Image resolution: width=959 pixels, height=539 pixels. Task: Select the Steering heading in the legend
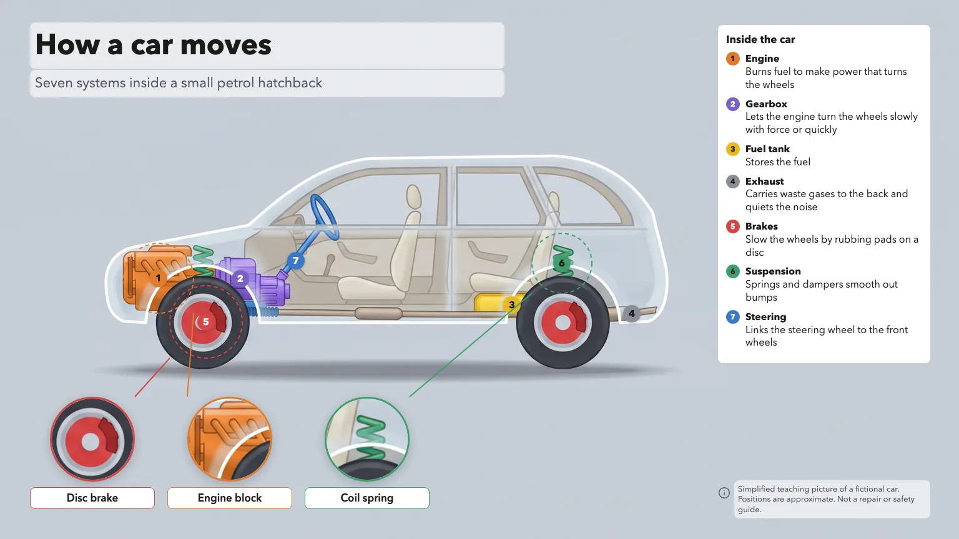click(x=765, y=317)
